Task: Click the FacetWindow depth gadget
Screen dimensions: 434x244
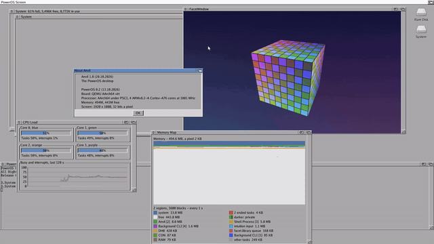Action: pyautogui.click(x=403, y=9)
